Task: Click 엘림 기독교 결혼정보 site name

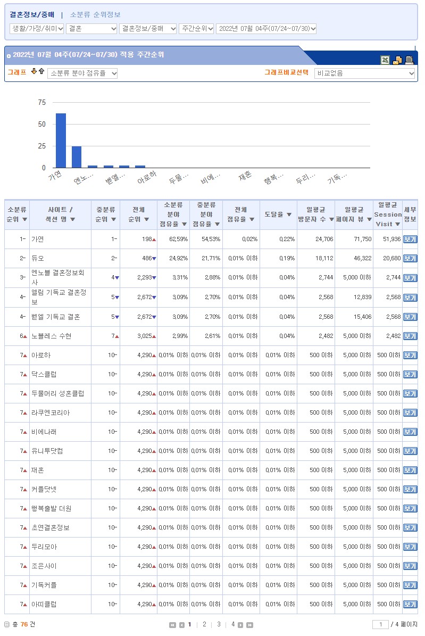Action: (x=59, y=297)
